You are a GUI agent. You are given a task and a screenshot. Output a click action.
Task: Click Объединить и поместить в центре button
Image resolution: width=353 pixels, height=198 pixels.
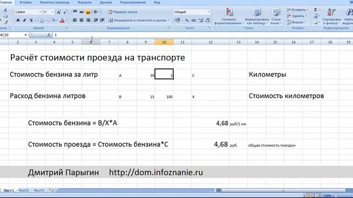(x=137, y=20)
